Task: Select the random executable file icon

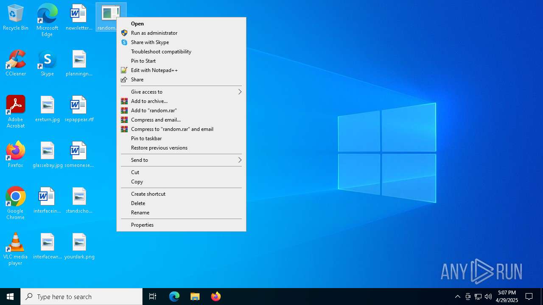Action: (110, 17)
